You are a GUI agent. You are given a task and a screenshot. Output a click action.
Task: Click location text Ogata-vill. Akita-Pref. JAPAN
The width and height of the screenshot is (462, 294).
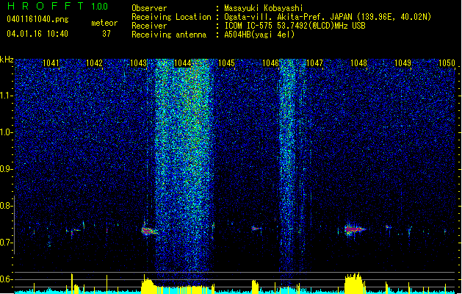tap(288, 17)
